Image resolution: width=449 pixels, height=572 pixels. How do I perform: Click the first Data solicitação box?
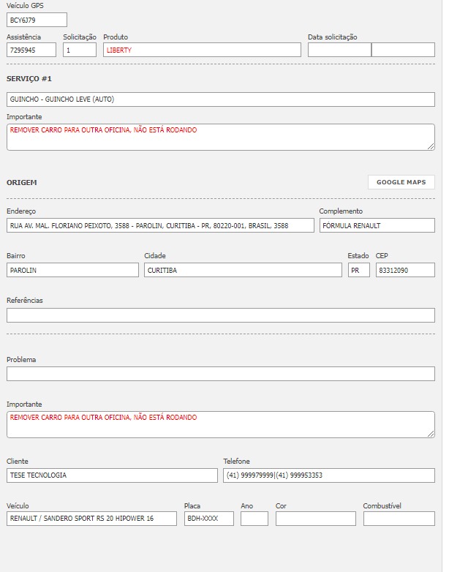pyautogui.click(x=339, y=50)
